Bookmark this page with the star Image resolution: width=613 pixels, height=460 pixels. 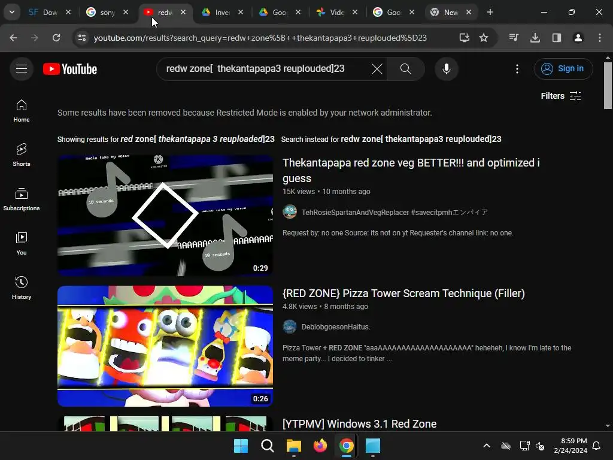[x=484, y=38]
